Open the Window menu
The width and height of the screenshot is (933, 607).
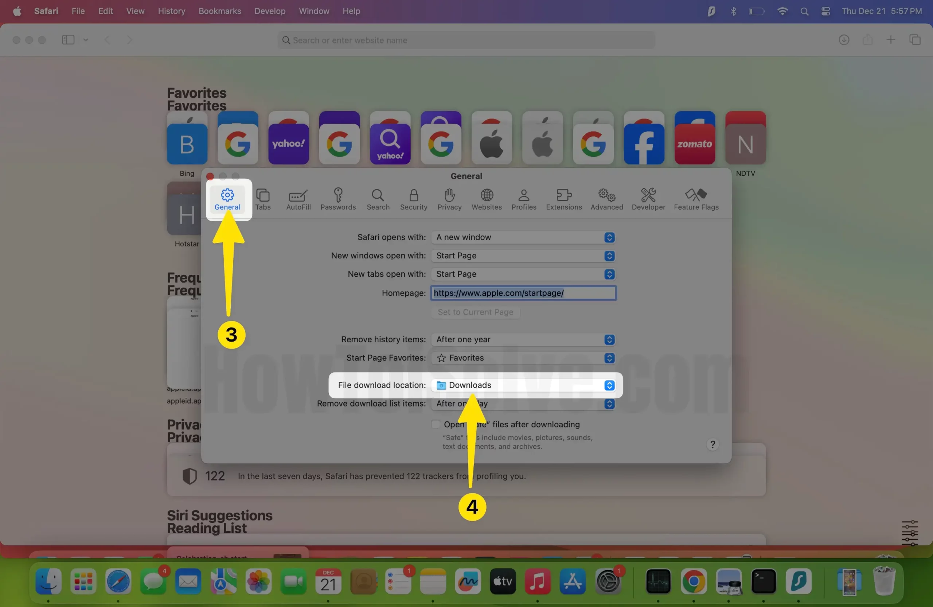point(314,11)
